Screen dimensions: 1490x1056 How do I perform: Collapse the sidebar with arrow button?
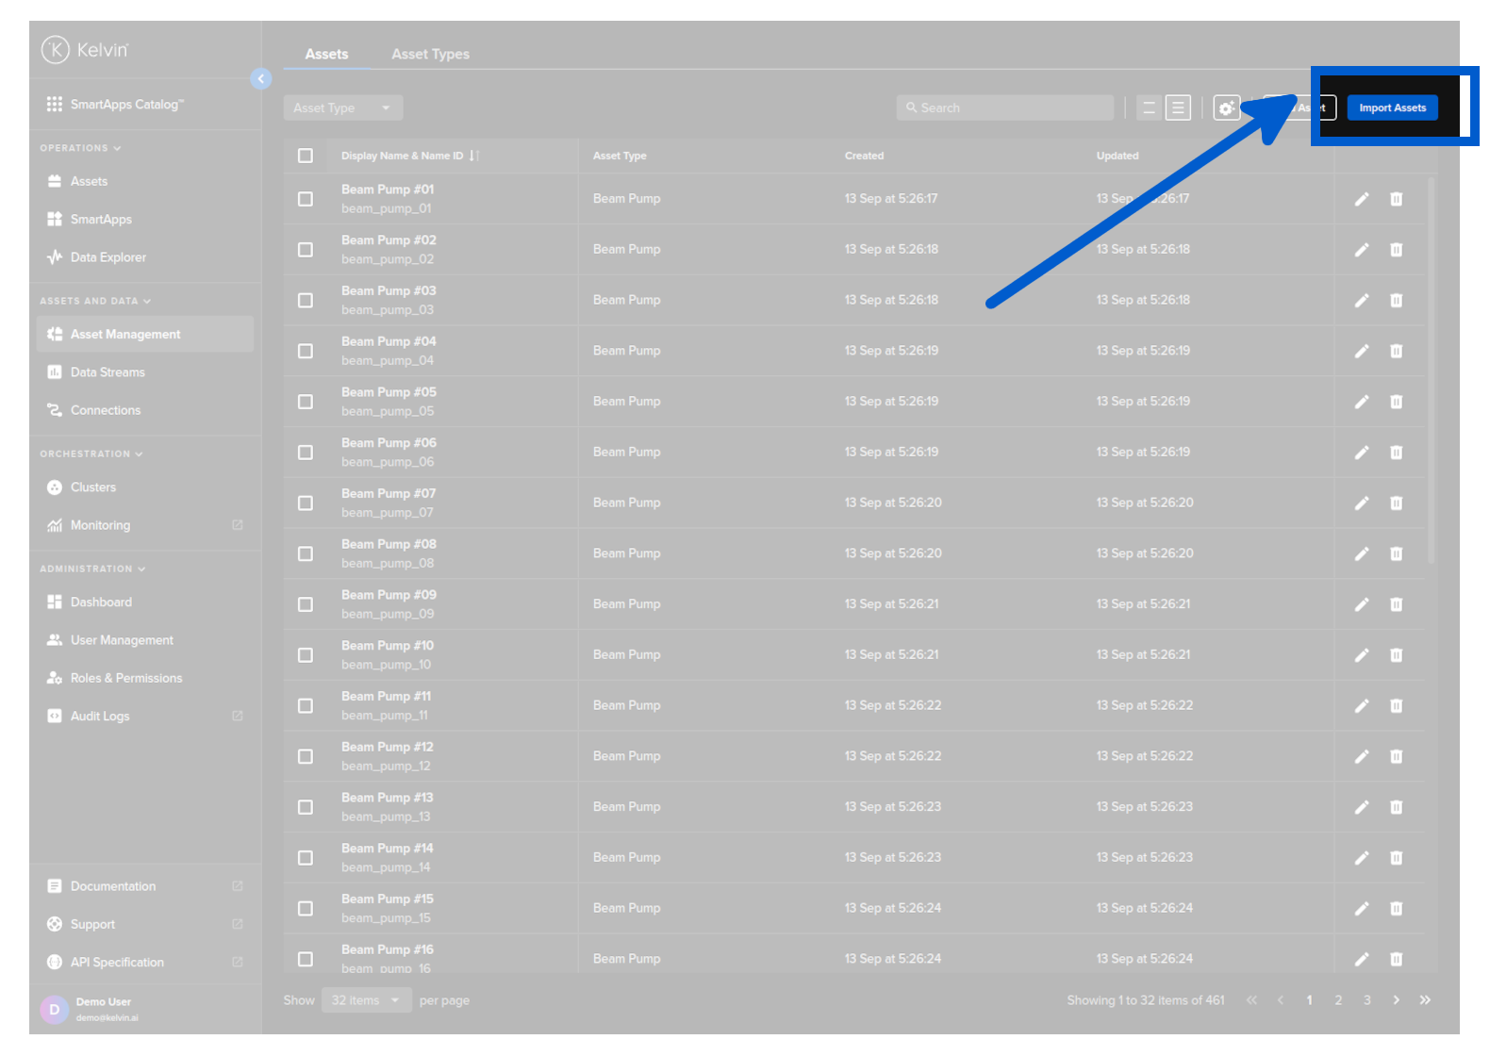261,79
